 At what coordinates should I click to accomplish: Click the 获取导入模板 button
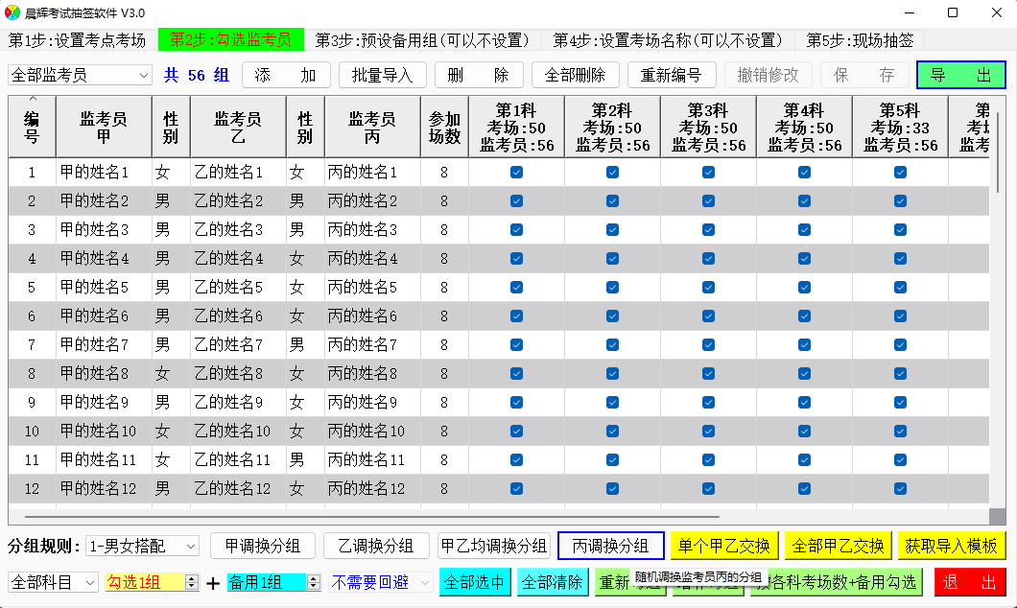[952, 546]
